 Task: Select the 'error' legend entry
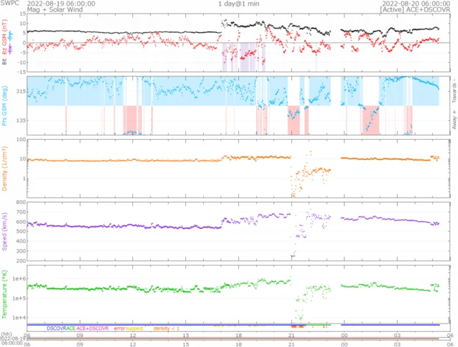[x=122, y=327]
